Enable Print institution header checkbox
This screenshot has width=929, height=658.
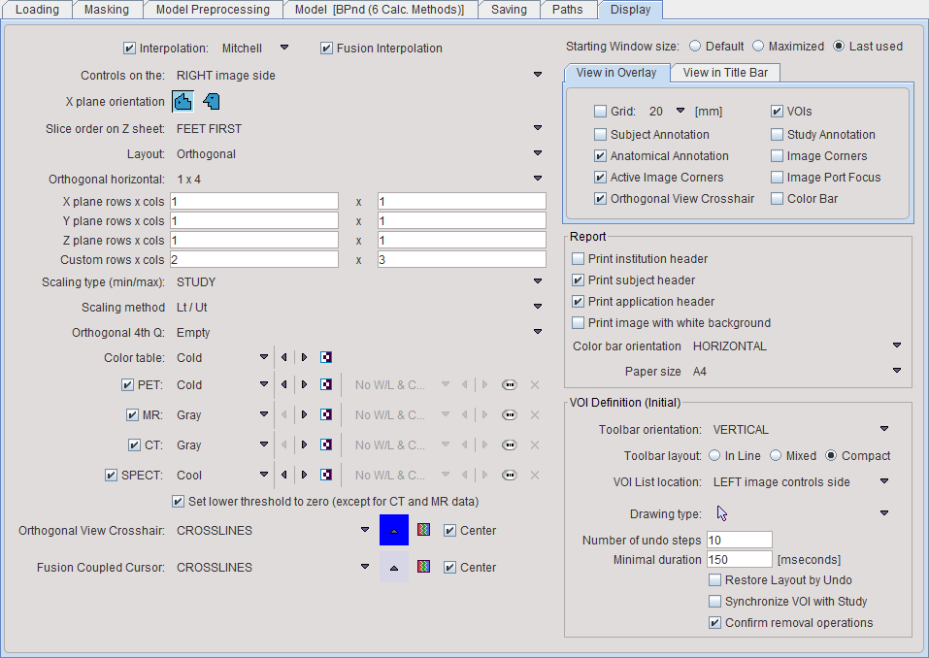(x=578, y=259)
